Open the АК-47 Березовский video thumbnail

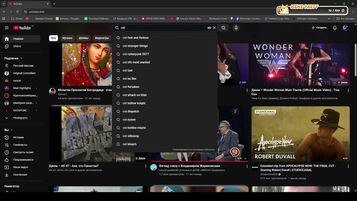tap(98, 134)
